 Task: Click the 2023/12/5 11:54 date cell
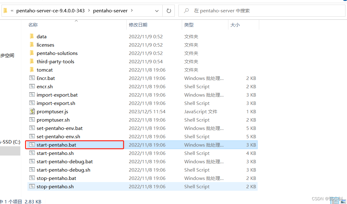(147, 111)
